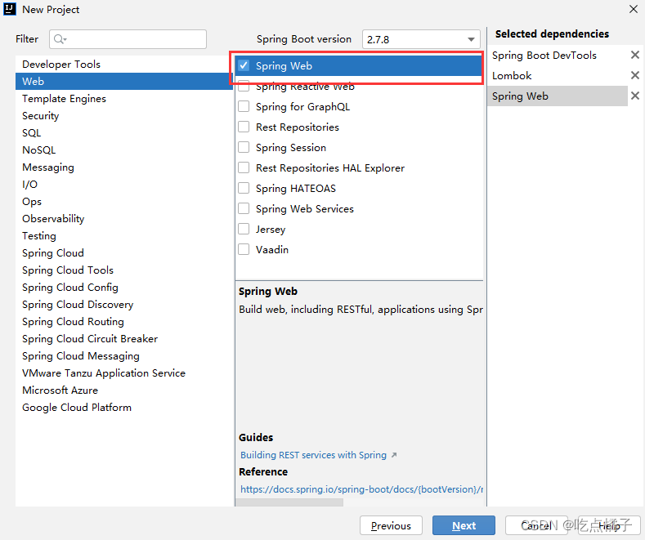Image resolution: width=645 pixels, height=540 pixels.
Task: Check the Vaadin dependency
Action: click(x=244, y=249)
